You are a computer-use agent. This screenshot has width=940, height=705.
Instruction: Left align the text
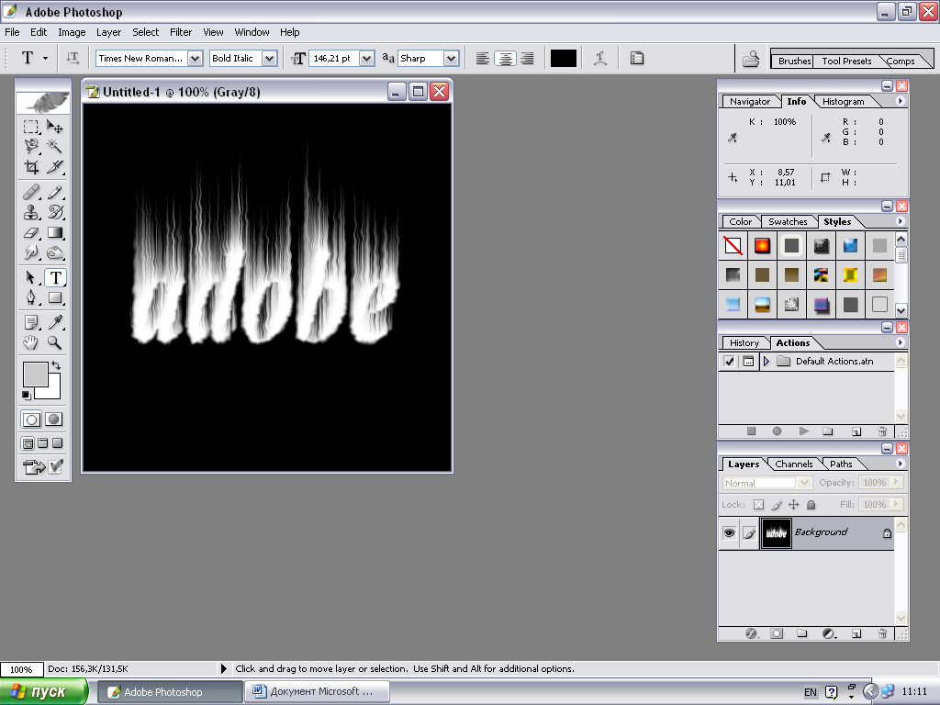[x=483, y=58]
